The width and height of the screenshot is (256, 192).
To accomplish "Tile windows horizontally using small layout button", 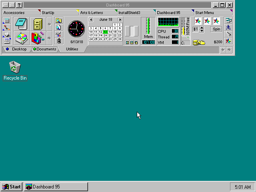I will (132, 43).
